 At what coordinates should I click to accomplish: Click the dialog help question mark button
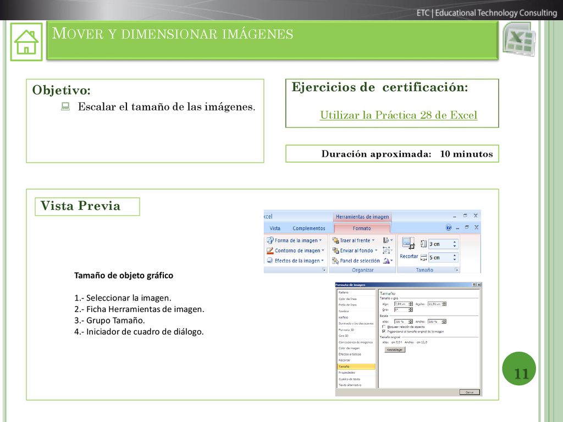coord(474,285)
